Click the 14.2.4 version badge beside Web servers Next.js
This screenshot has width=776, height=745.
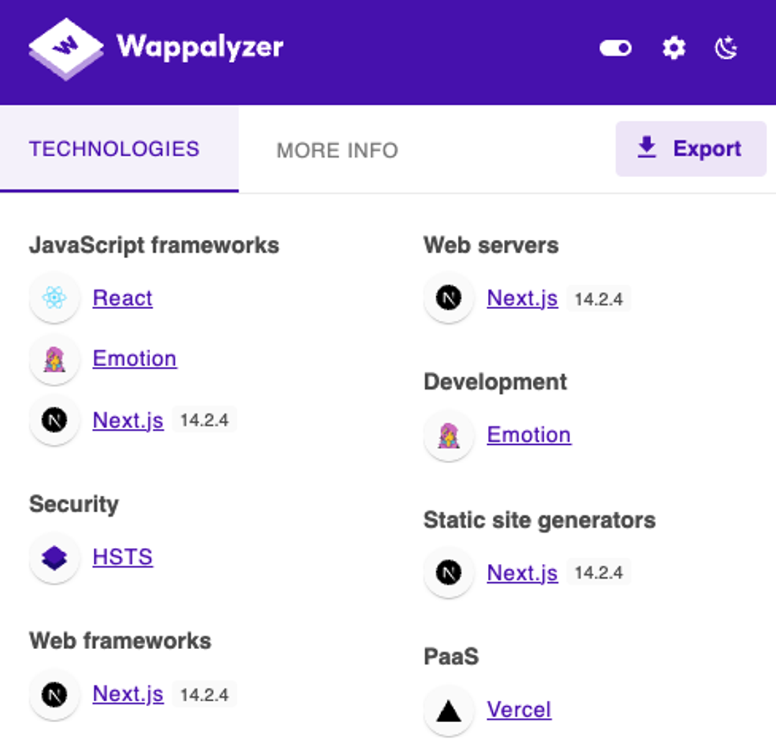click(599, 299)
